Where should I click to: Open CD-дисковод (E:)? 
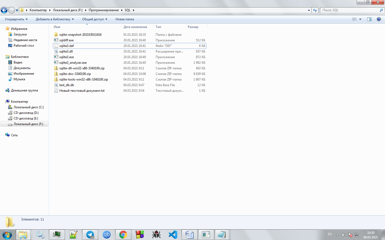coord(26,118)
